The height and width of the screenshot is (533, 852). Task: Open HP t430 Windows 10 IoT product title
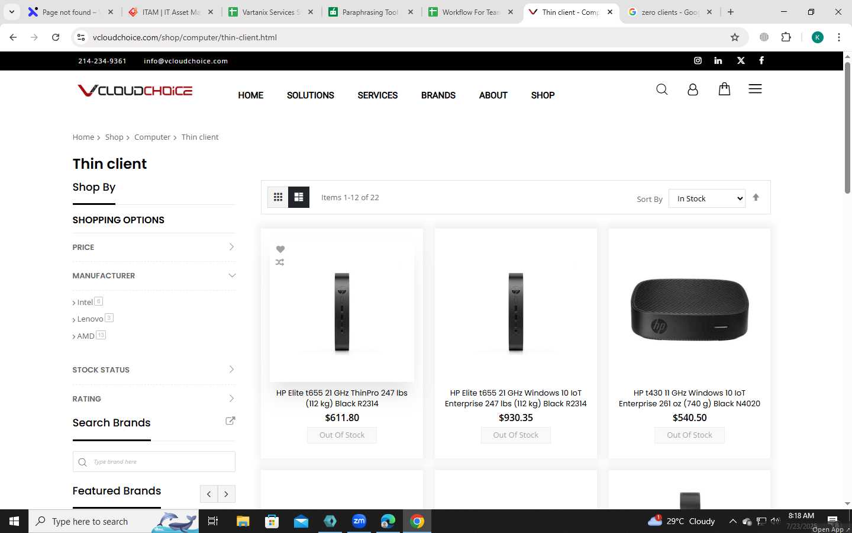click(x=689, y=398)
